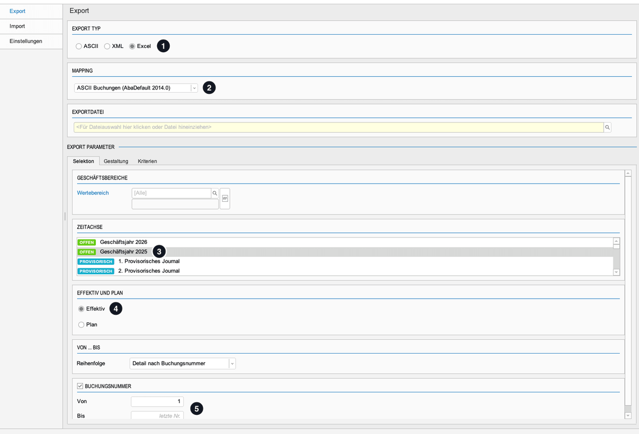Image resolution: width=639 pixels, height=434 pixels.
Task: Click the Von booking number field
Action: click(x=157, y=401)
